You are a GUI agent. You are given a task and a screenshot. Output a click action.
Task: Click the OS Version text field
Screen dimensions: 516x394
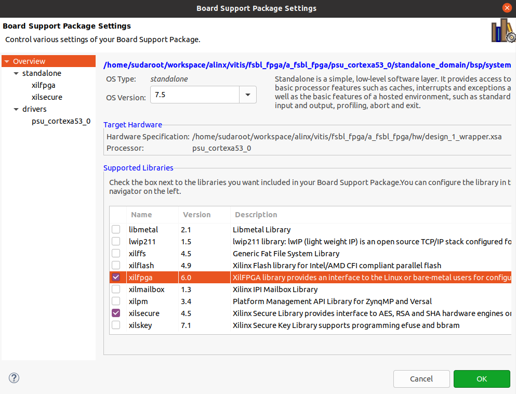[195, 94]
